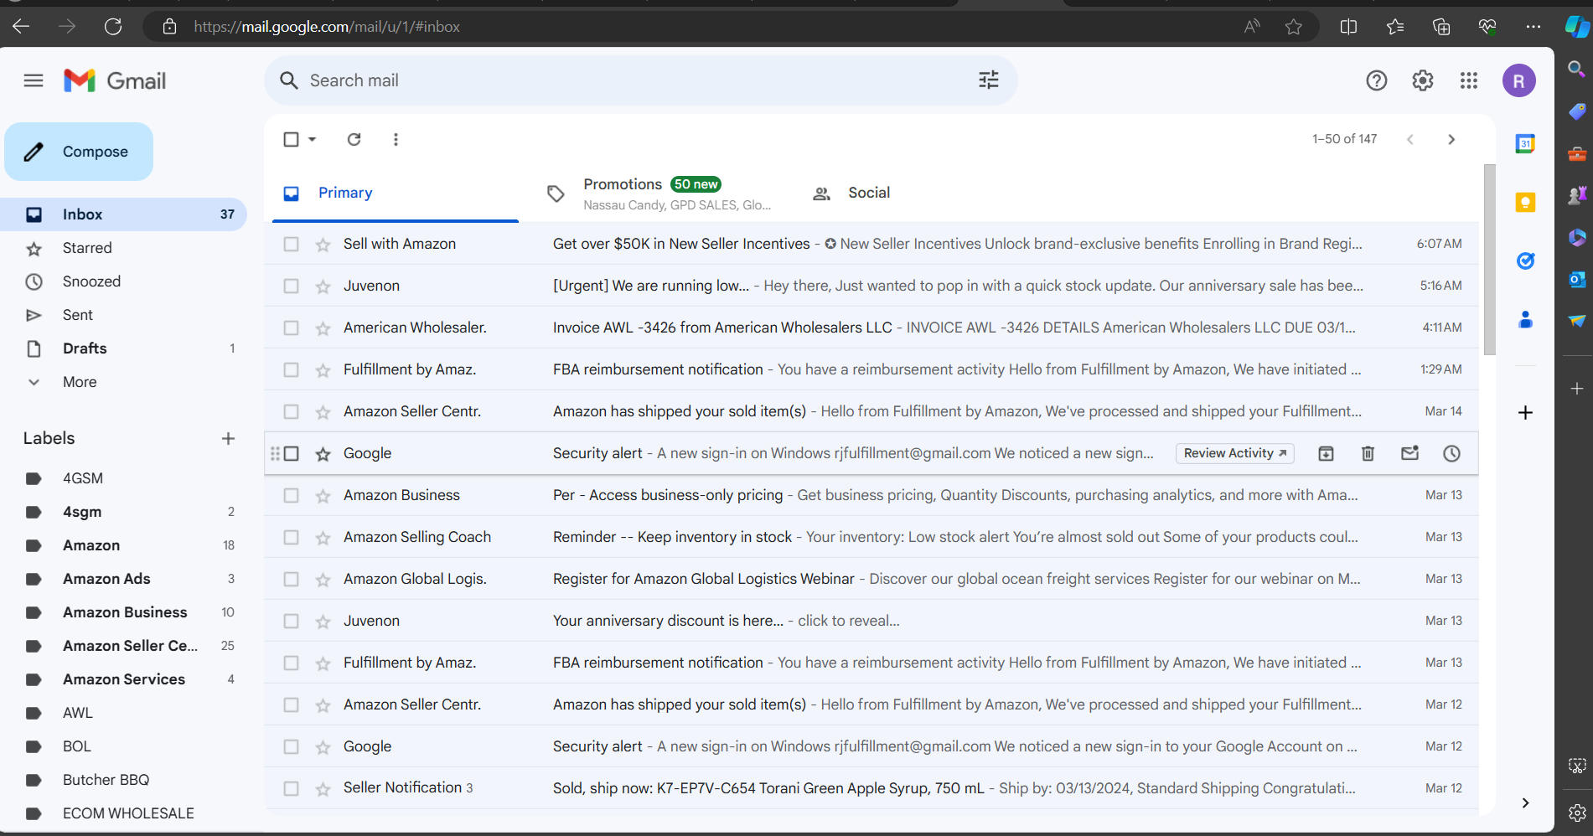Click the browser address bar URL

coord(327,27)
